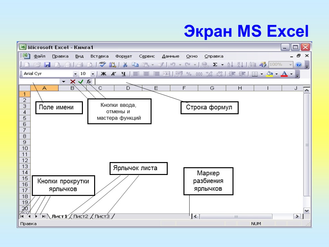Screen dimensions: 329x247
Task: Click the Paste clipboard icon
Action: (x=145, y=65)
